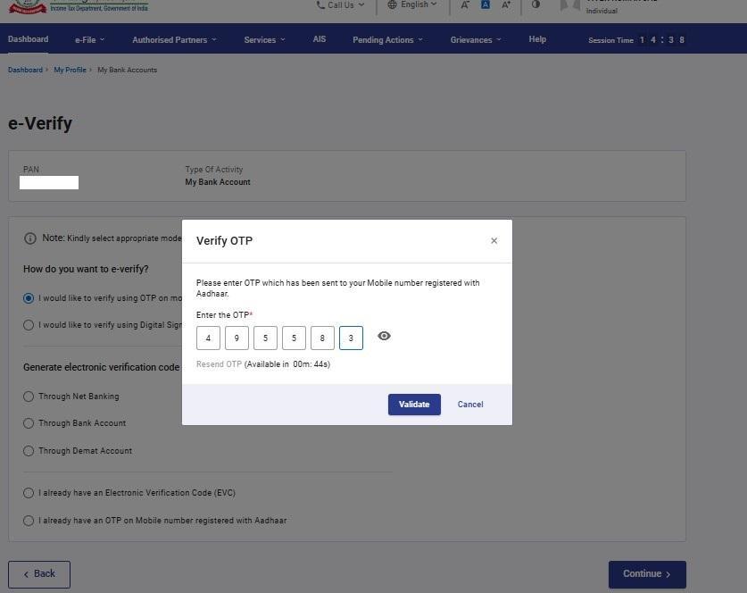This screenshot has width=747, height=593.
Task: Toggle high contrast mode icon
Action: point(535,5)
